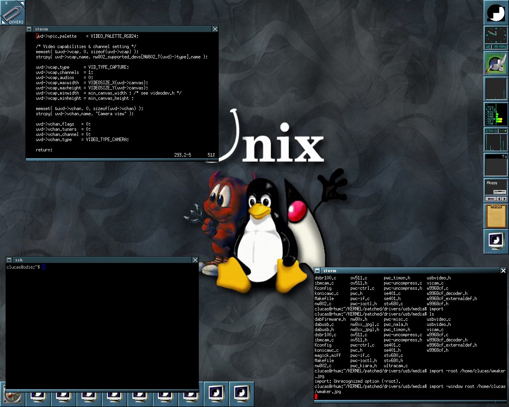This screenshot has width=509, height=407.
Task: Click the Unrecognized option error line
Action: coord(357,381)
